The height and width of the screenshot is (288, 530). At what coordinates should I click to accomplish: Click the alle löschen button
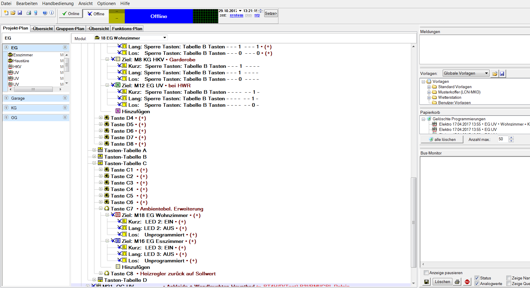coord(442,139)
